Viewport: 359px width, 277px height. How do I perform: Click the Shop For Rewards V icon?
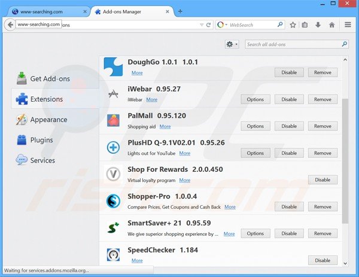pyautogui.click(x=113, y=174)
